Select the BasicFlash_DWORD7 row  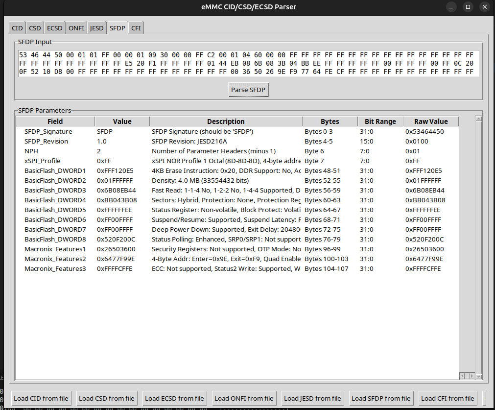(237, 229)
